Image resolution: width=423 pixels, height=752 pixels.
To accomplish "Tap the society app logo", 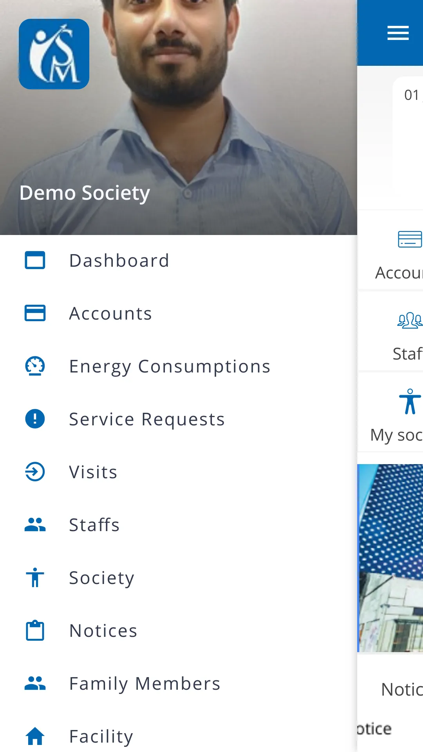I will click(x=54, y=54).
